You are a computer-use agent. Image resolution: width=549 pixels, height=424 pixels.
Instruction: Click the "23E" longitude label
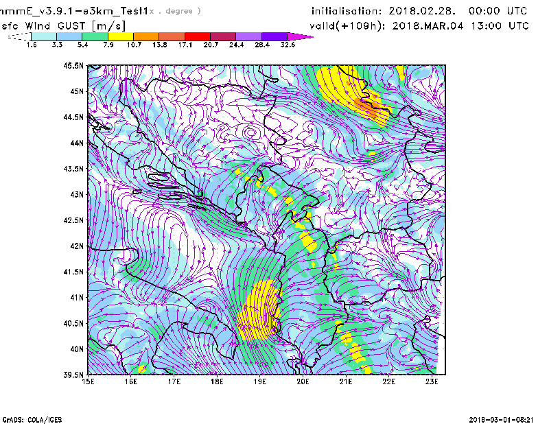432,381
